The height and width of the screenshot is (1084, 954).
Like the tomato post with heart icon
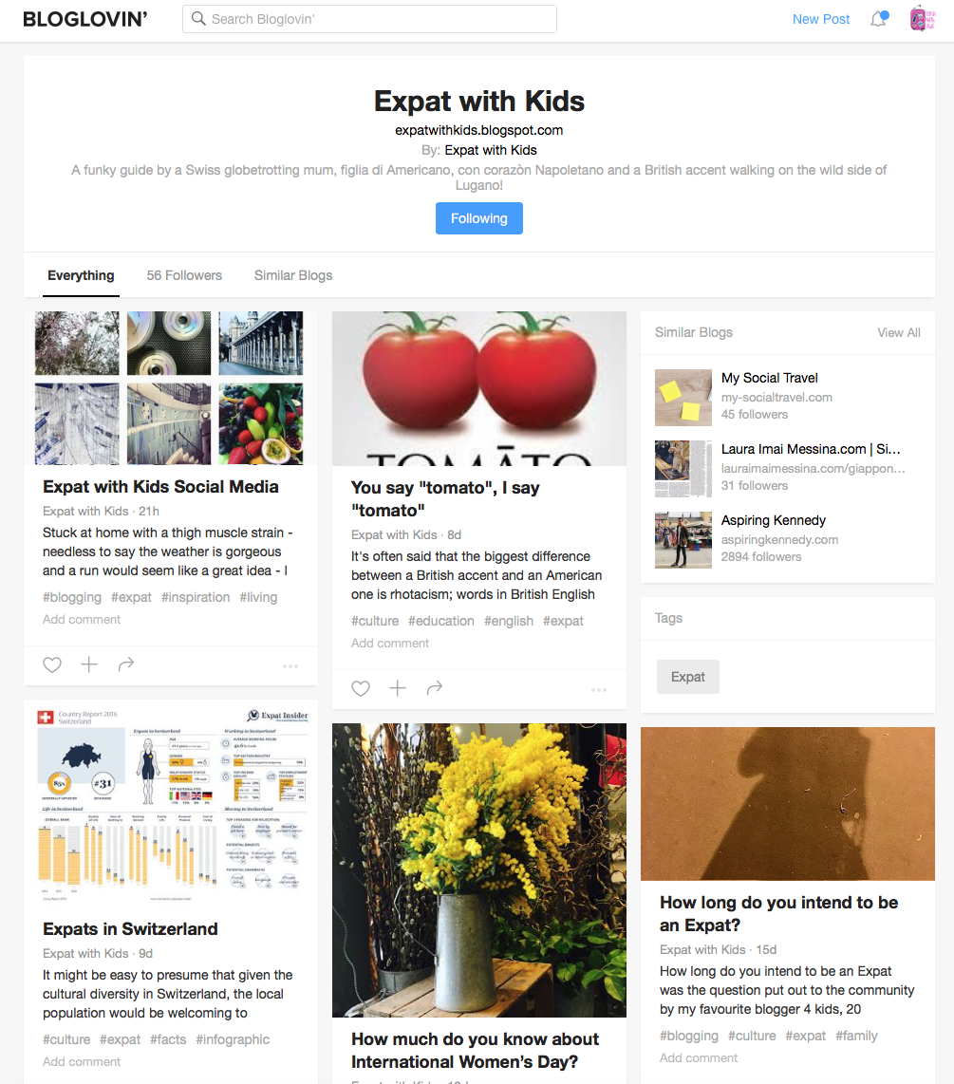[360, 688]
